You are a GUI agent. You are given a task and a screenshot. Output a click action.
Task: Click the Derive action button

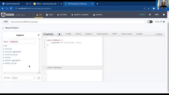pos(127,34)
